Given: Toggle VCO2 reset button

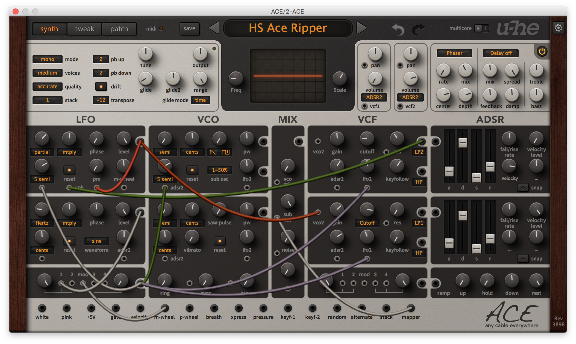Looking at the screenshot, I should (x=219, y=241).
